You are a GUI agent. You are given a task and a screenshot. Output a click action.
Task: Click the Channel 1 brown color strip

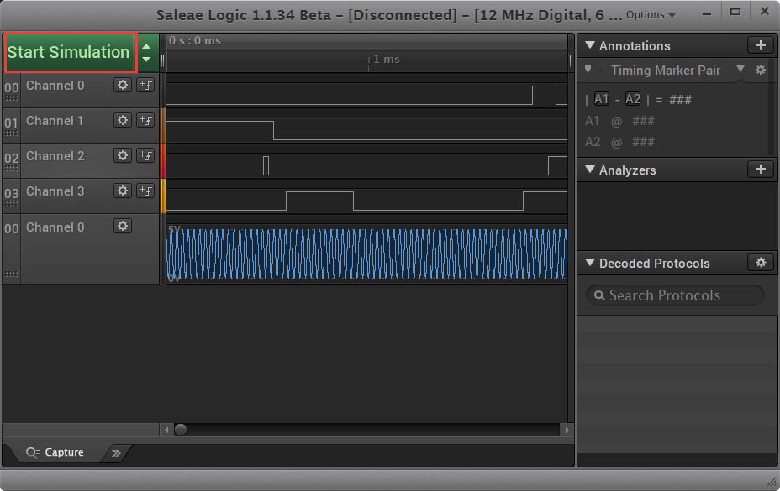point(163,126)
